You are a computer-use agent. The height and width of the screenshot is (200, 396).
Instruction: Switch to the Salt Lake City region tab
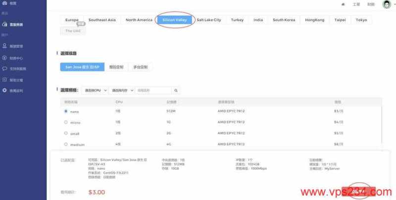tap(209, 20)
